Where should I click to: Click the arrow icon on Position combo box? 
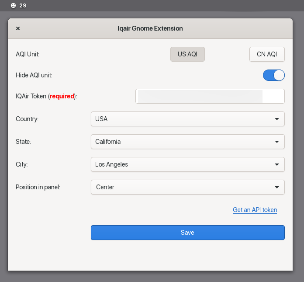click(x=277, y=187)
